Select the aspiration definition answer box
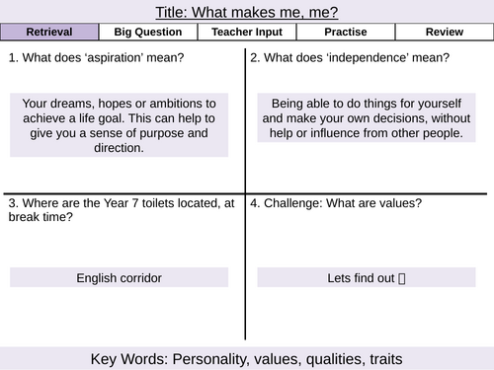 119,125
